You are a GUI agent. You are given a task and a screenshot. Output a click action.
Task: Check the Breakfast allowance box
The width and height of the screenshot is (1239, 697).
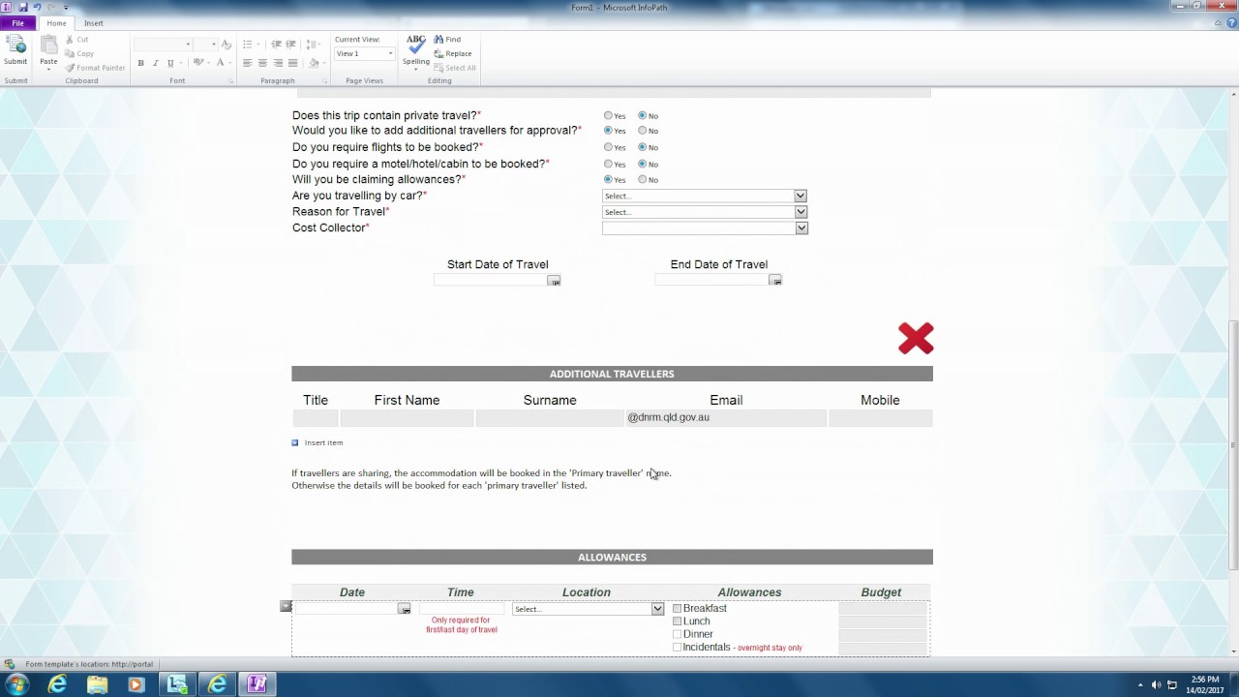(x=677, y=609)
